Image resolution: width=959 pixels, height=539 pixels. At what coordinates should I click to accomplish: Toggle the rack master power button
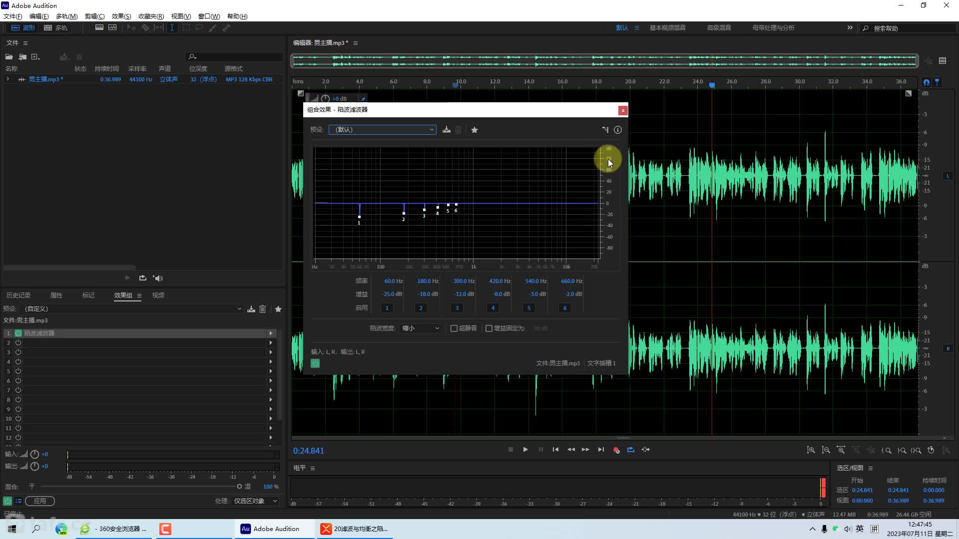pyautogui.click(x=7, y=501)
